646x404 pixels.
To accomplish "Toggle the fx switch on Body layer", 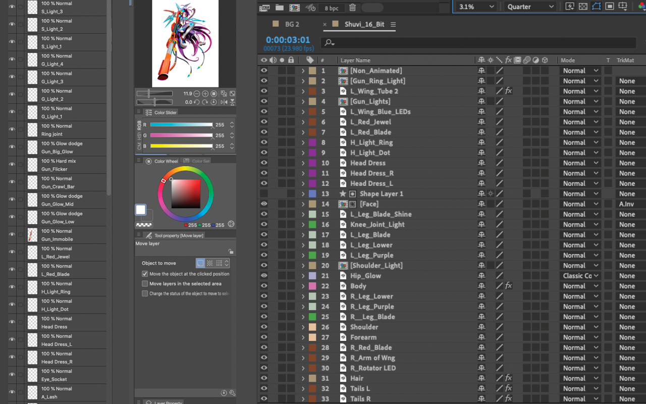I will (508, 286).
